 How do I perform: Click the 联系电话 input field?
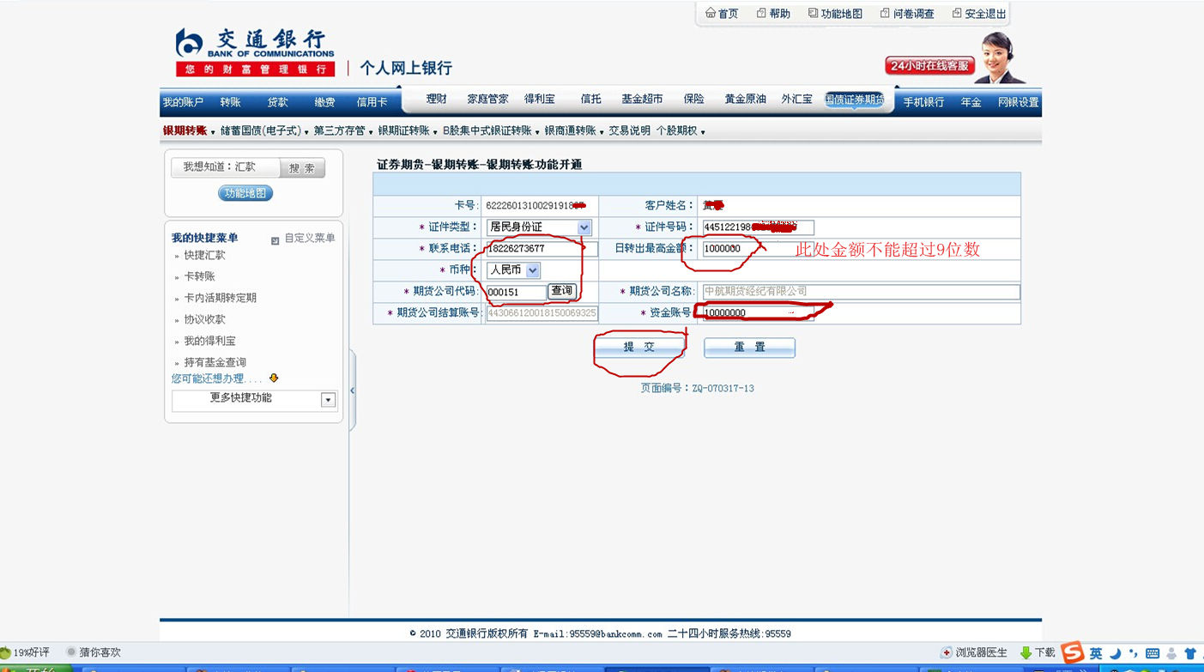point(541,249)
